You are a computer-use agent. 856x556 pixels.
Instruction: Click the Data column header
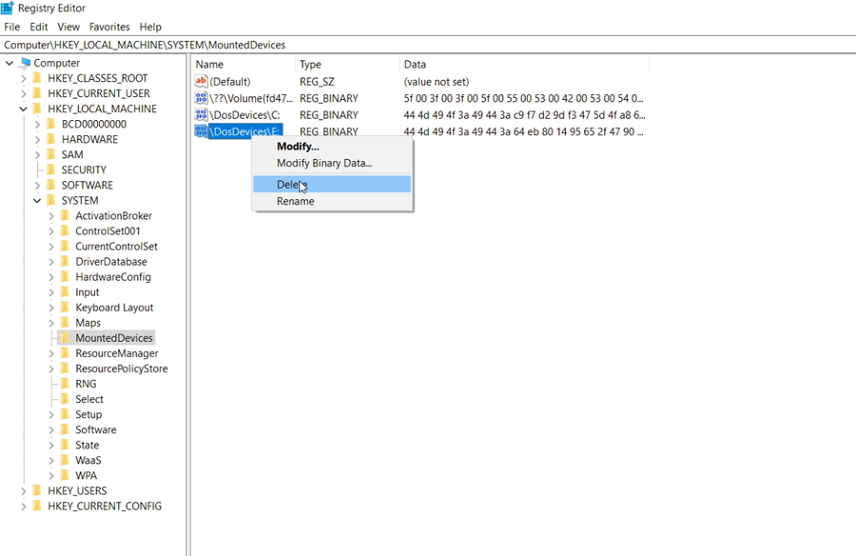pos(524,64)
